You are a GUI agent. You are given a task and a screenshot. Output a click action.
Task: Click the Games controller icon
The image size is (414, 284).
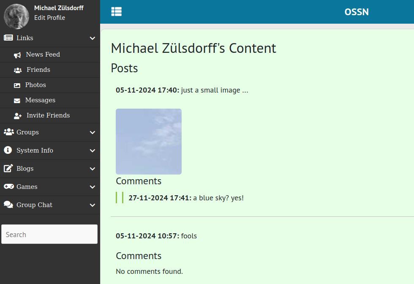click(x=8, y=186)
